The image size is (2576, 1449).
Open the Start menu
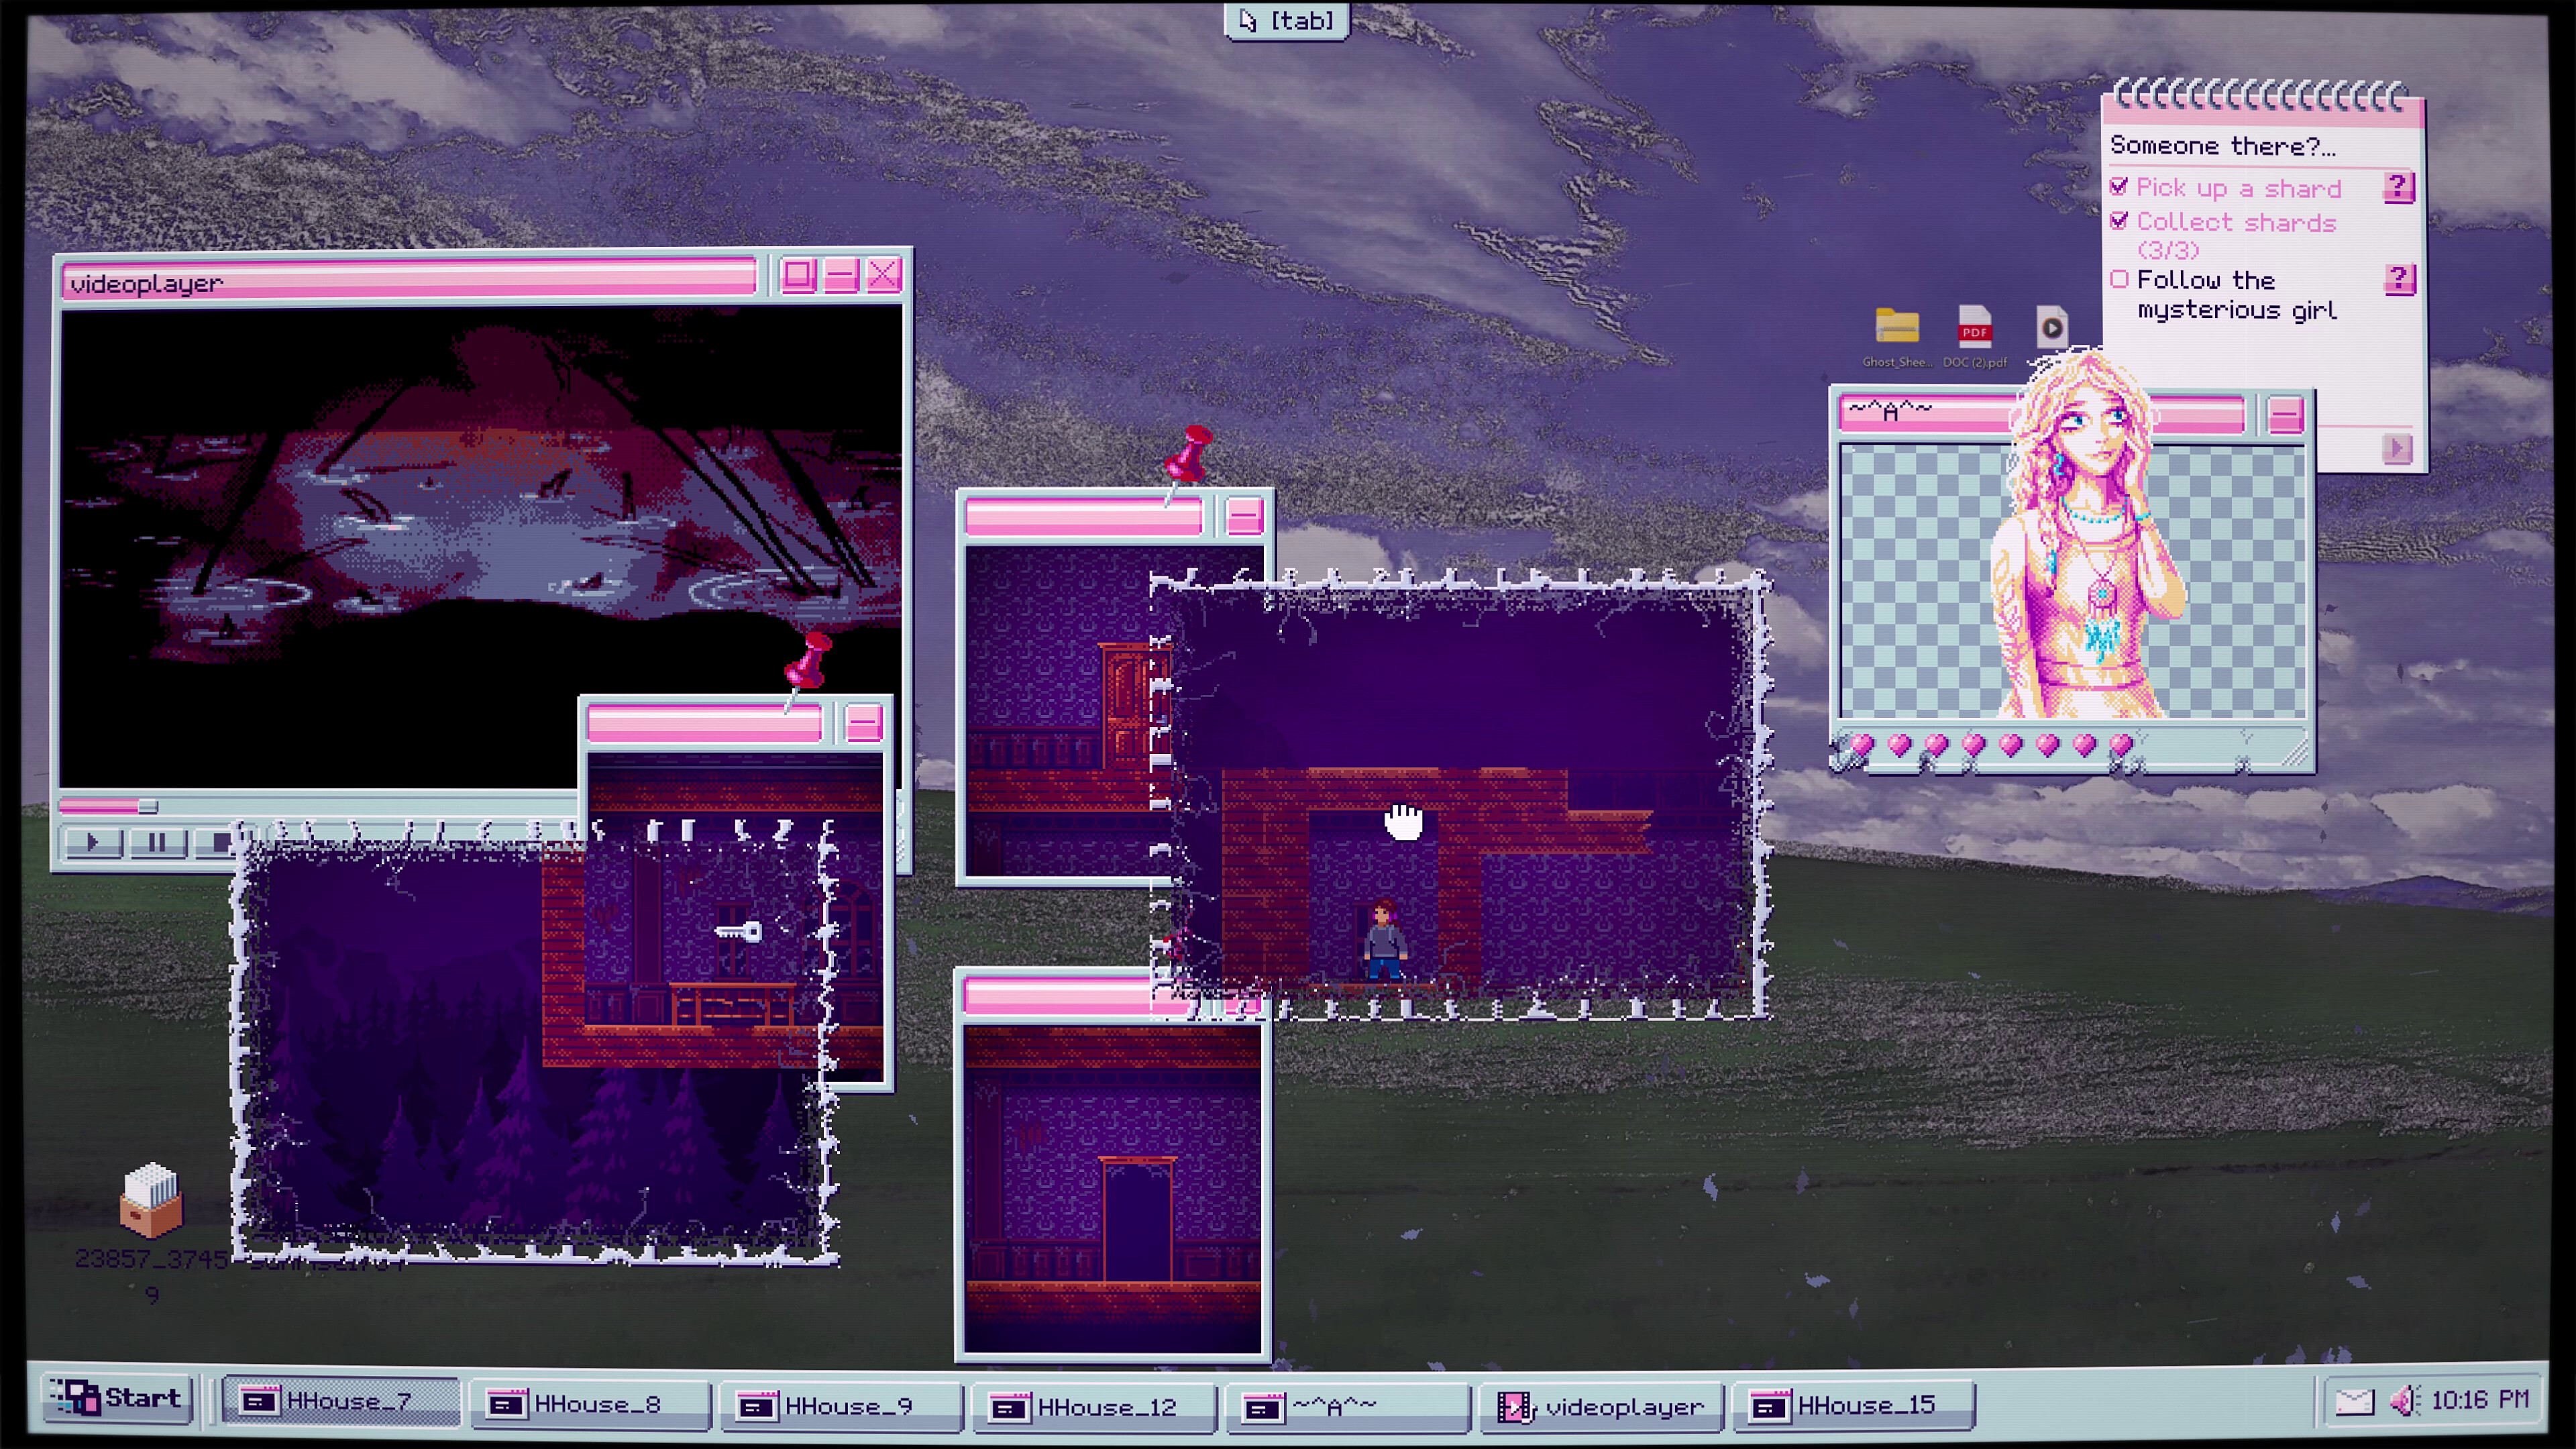coord(116,1399)
